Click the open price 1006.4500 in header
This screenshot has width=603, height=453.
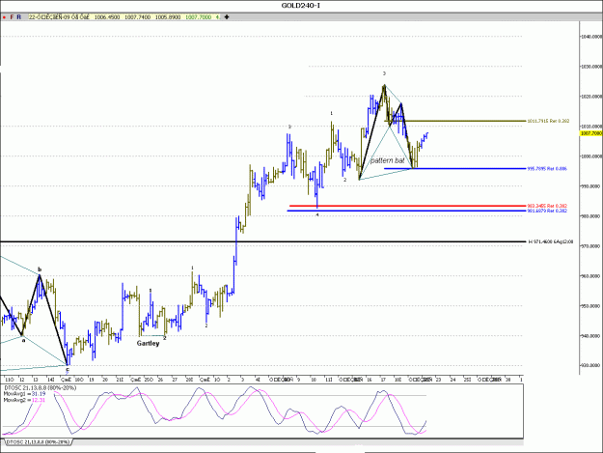[x=107, y=17]
